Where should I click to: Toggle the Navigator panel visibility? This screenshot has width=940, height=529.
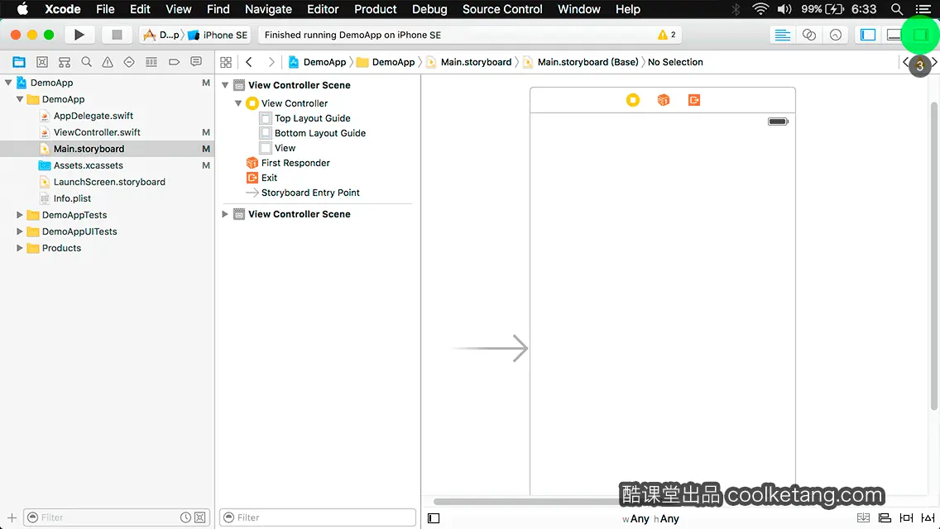point(868,35)
